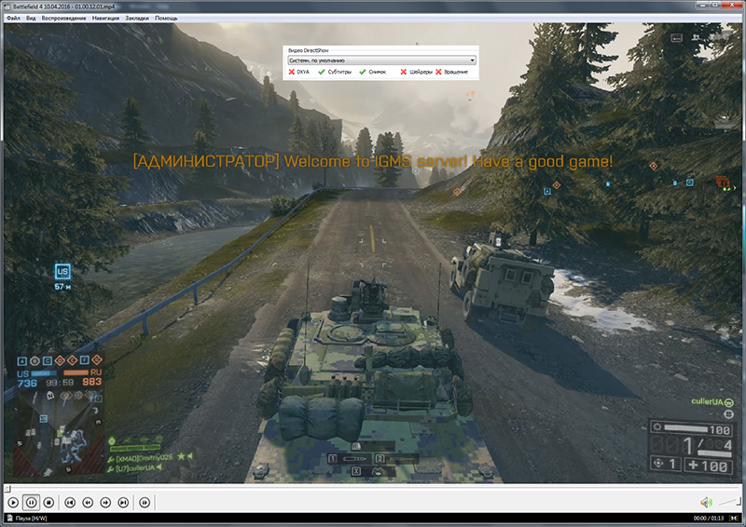Click the Снимок status indicator

point(372,72)
